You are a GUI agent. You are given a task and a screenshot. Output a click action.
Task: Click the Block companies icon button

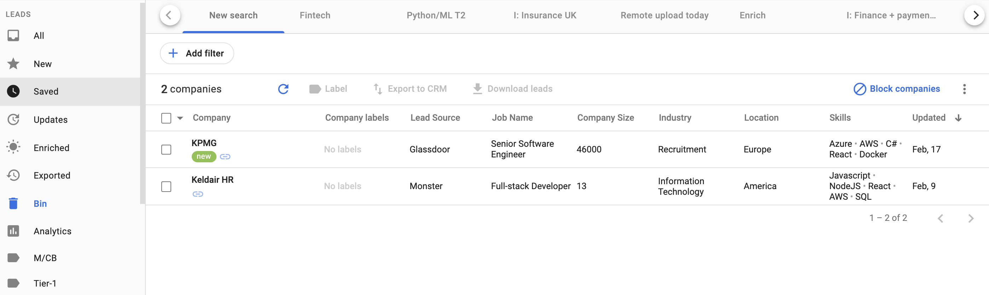[859, 89]
